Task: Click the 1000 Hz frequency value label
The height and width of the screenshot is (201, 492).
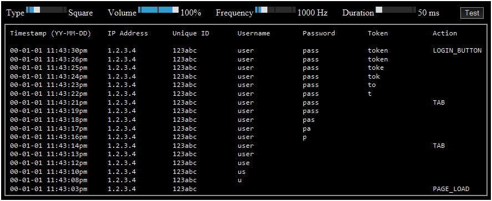Action: click(312, 13)
